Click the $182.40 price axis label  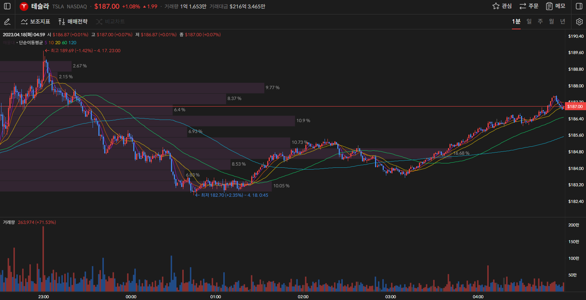(576, 201)
